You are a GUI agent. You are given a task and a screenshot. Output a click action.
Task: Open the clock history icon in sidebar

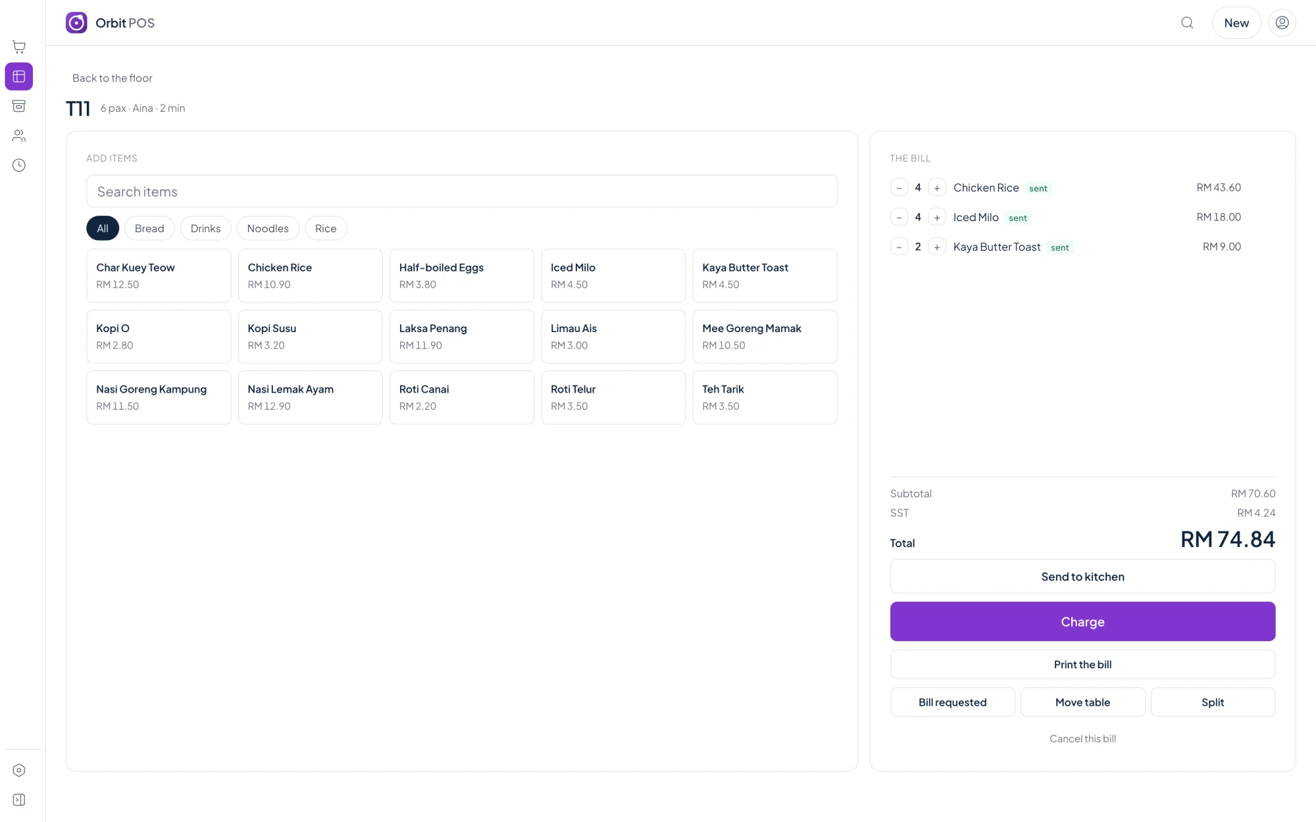point(19,165)
